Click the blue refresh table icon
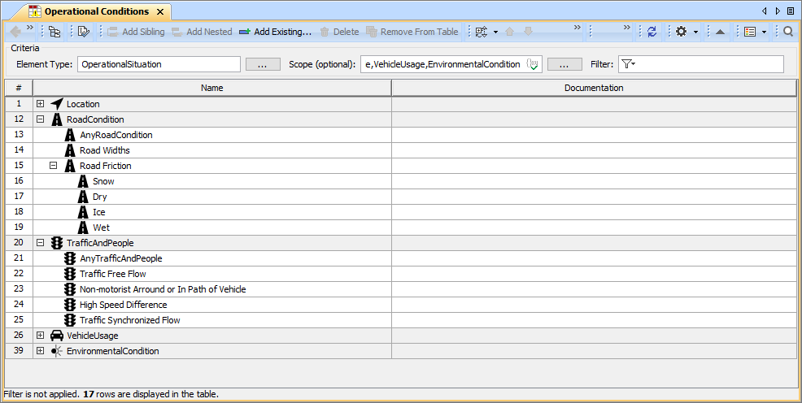This screenshot has width=802, height=403. 652,32
